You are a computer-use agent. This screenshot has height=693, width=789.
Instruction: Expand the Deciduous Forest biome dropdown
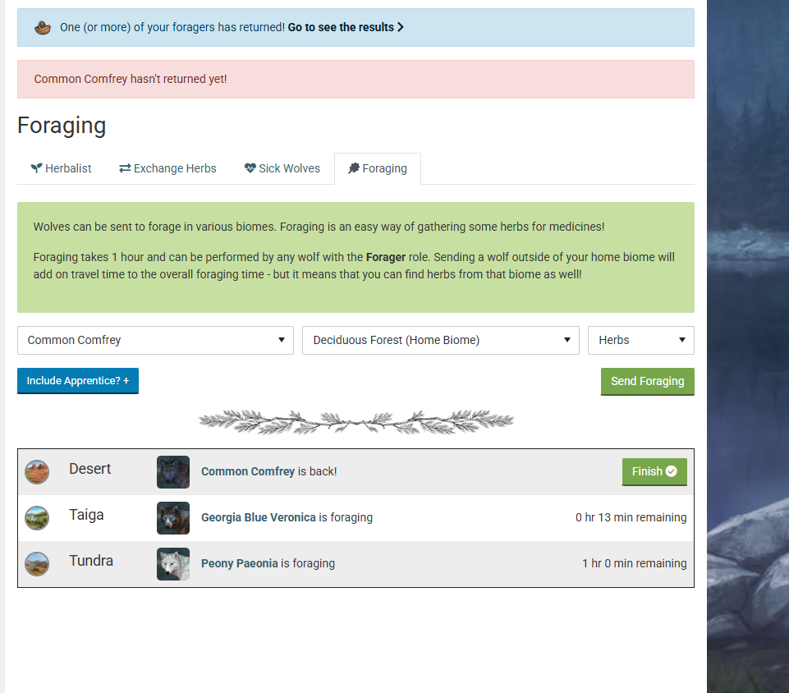(x=441, y=340)
